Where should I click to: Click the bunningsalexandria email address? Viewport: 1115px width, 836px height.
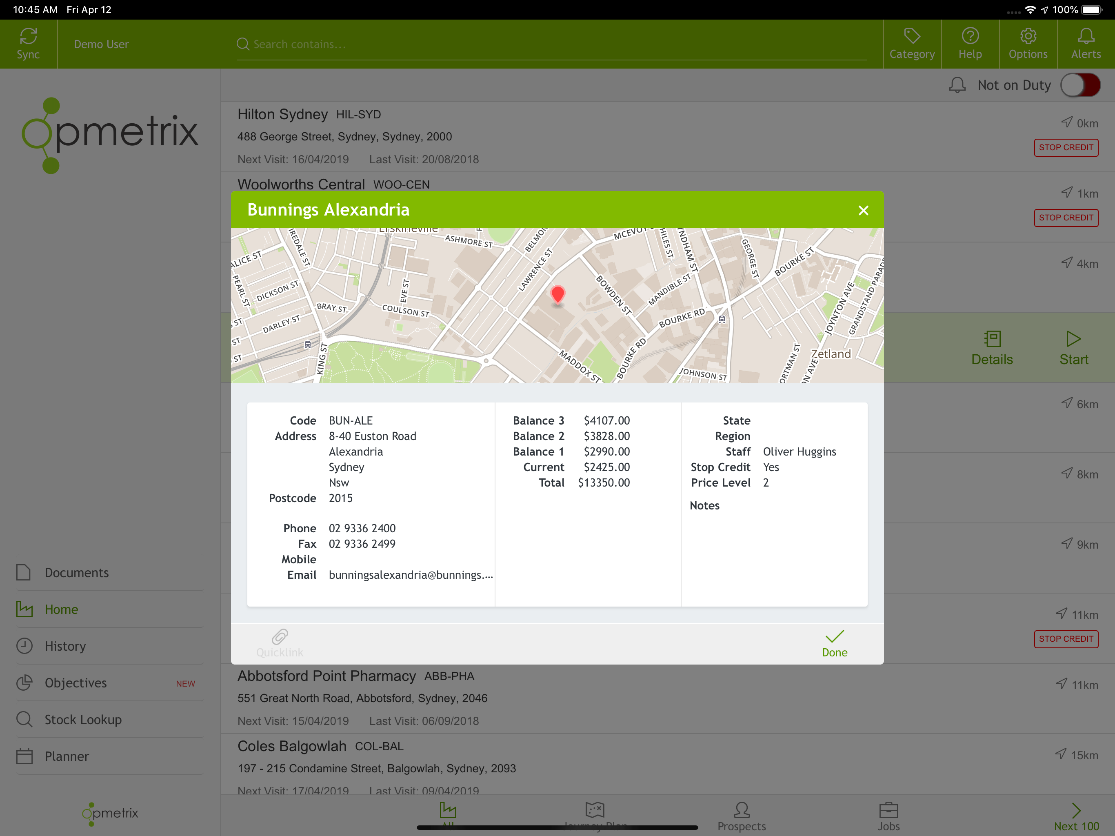(411, 575)
